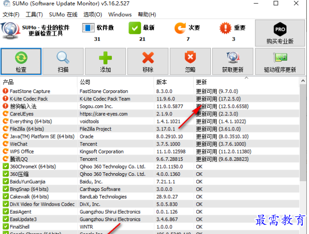Open the 选项(O) menu
The width and height of the screenshot is (309, 234).
pyautogui.click(x=92, y=15)
